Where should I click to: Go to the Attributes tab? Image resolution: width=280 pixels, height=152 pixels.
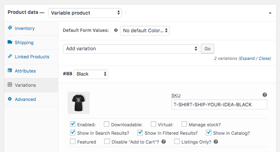coord(31,71)
